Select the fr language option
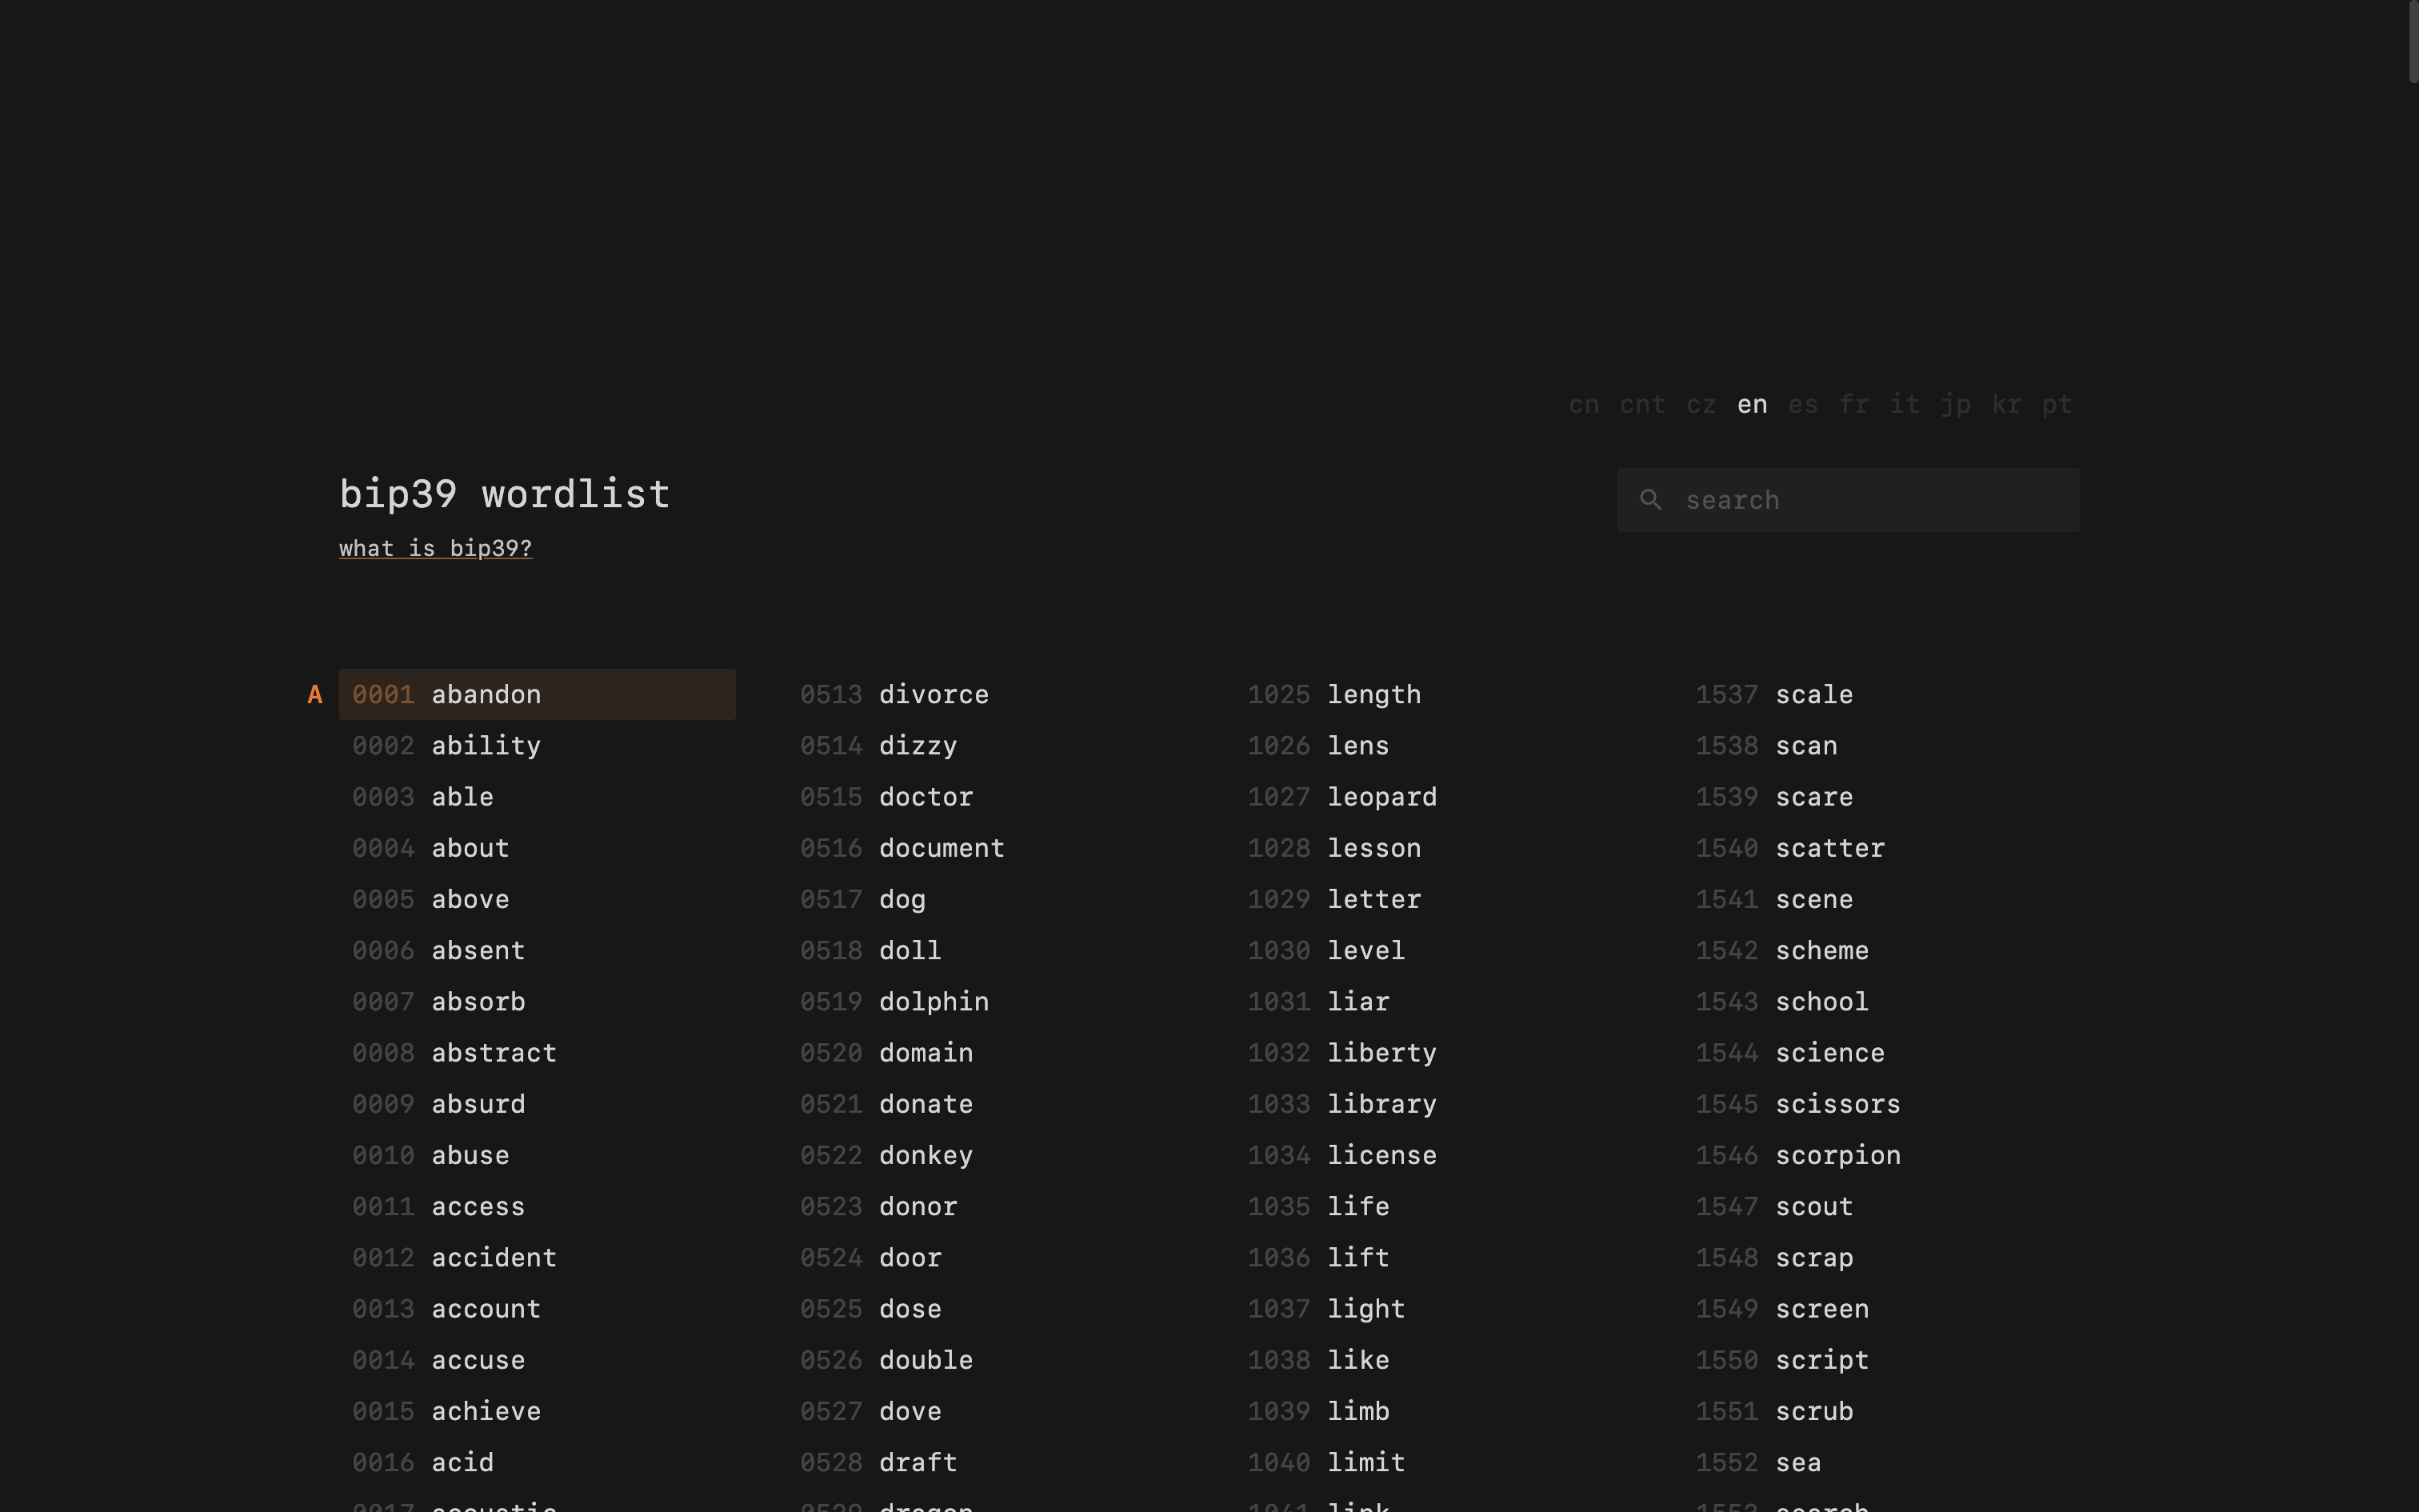Viewport: 2419px width, 1512px height. tap(1854, 403)
